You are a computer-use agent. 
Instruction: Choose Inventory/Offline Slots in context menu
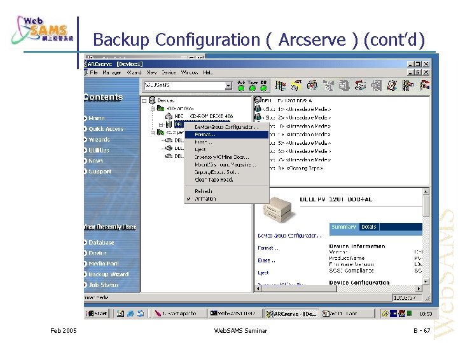(226, 157)
